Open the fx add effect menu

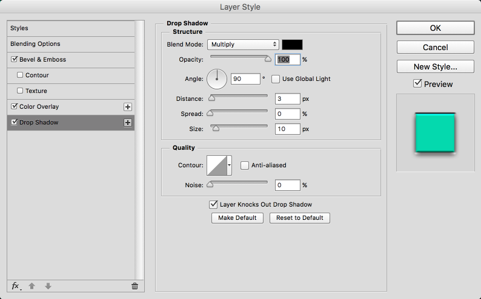[x=16, y=286]
